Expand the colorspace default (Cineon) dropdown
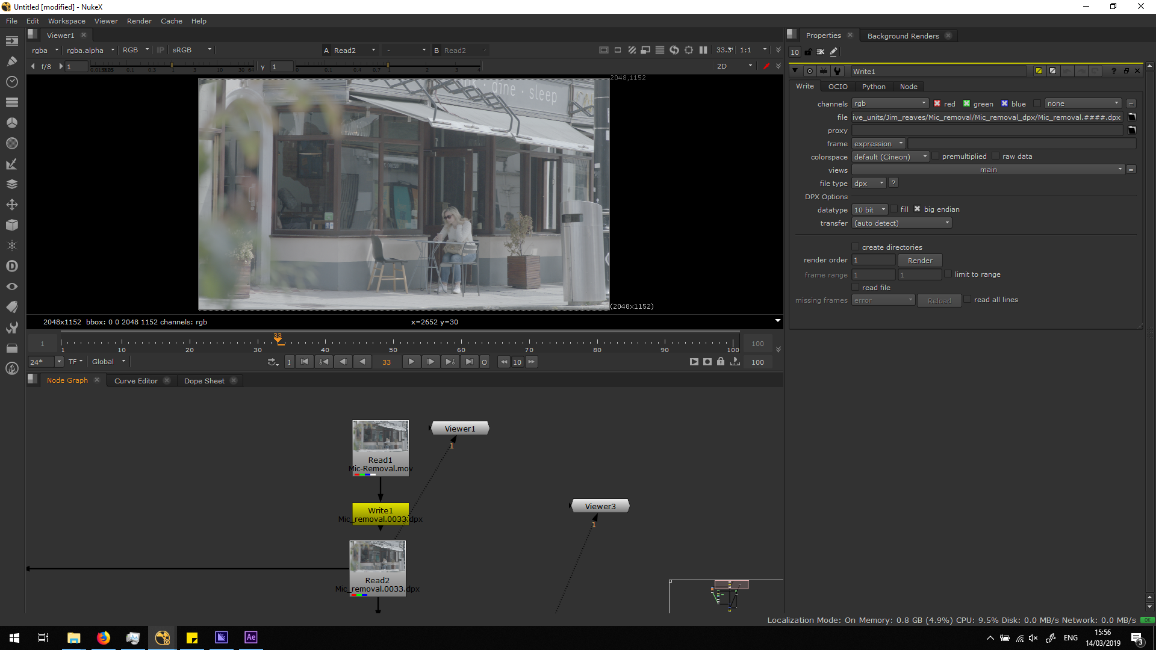Viewport: 1156px width, 650px height. click(x=890, y=157)
